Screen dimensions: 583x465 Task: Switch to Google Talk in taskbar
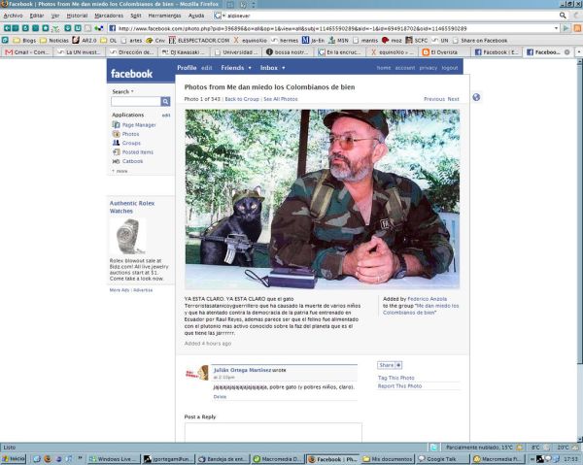442,459
